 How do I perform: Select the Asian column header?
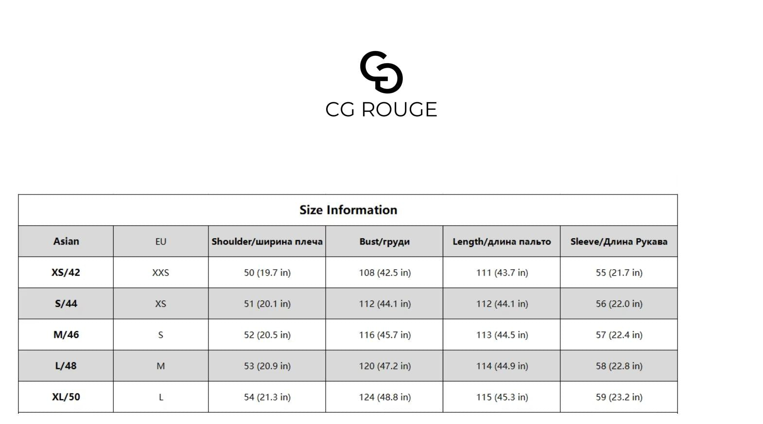(66, 241)
